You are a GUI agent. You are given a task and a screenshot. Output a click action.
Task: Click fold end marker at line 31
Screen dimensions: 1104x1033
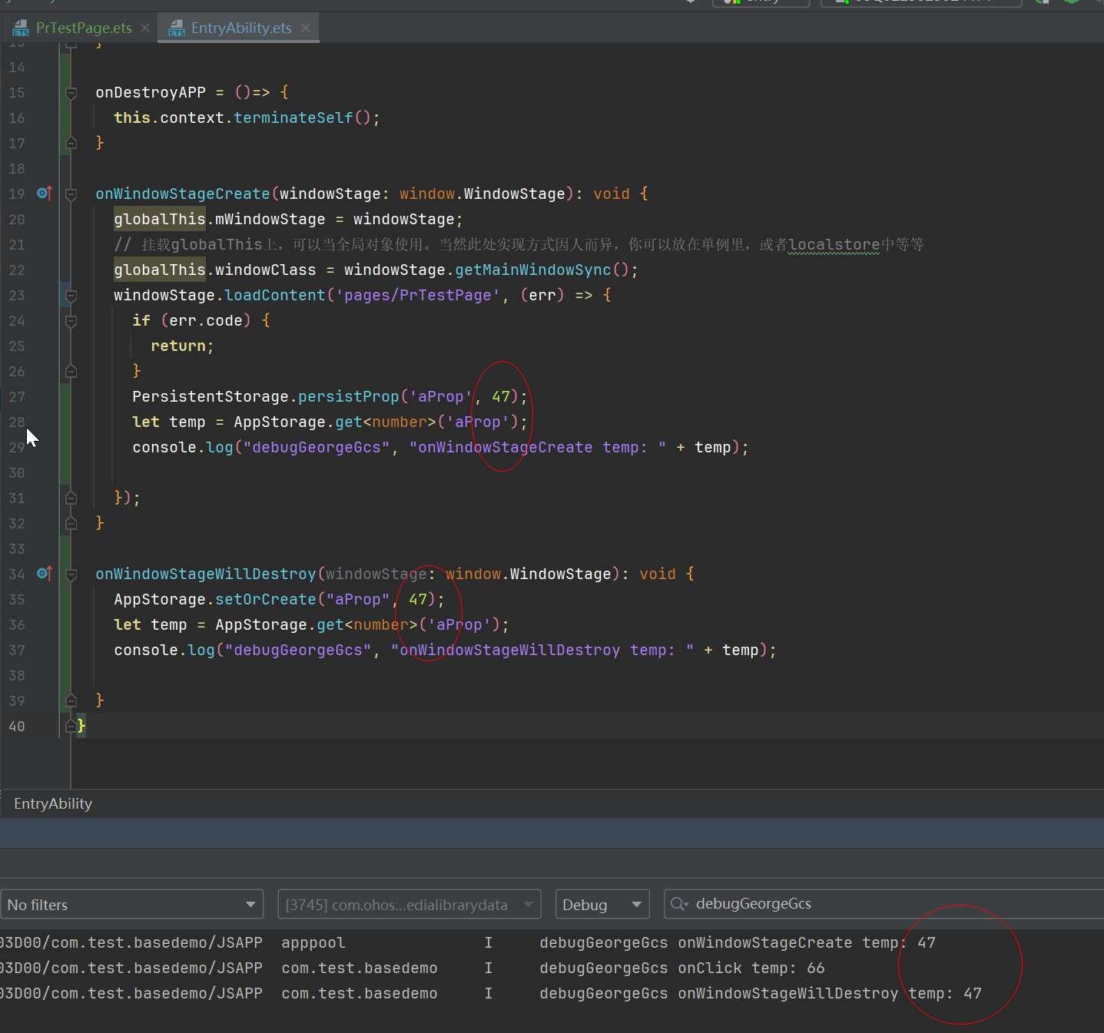click(x=71, y=498)
